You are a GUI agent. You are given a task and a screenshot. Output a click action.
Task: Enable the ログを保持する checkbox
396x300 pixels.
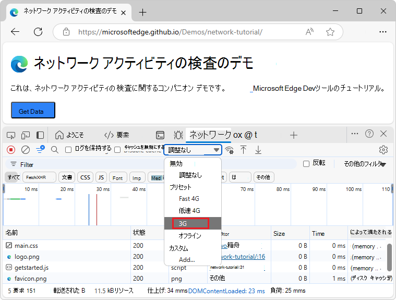click(68, 150)
